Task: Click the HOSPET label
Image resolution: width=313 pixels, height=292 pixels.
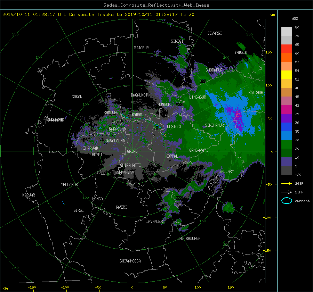Action: pos(188,162)
